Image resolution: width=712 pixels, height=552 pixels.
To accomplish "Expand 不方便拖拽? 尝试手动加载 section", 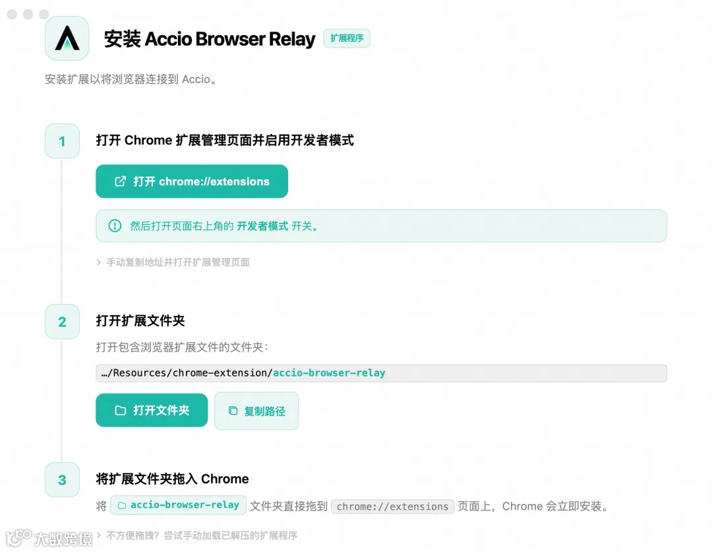I will (x=196, y=536).
